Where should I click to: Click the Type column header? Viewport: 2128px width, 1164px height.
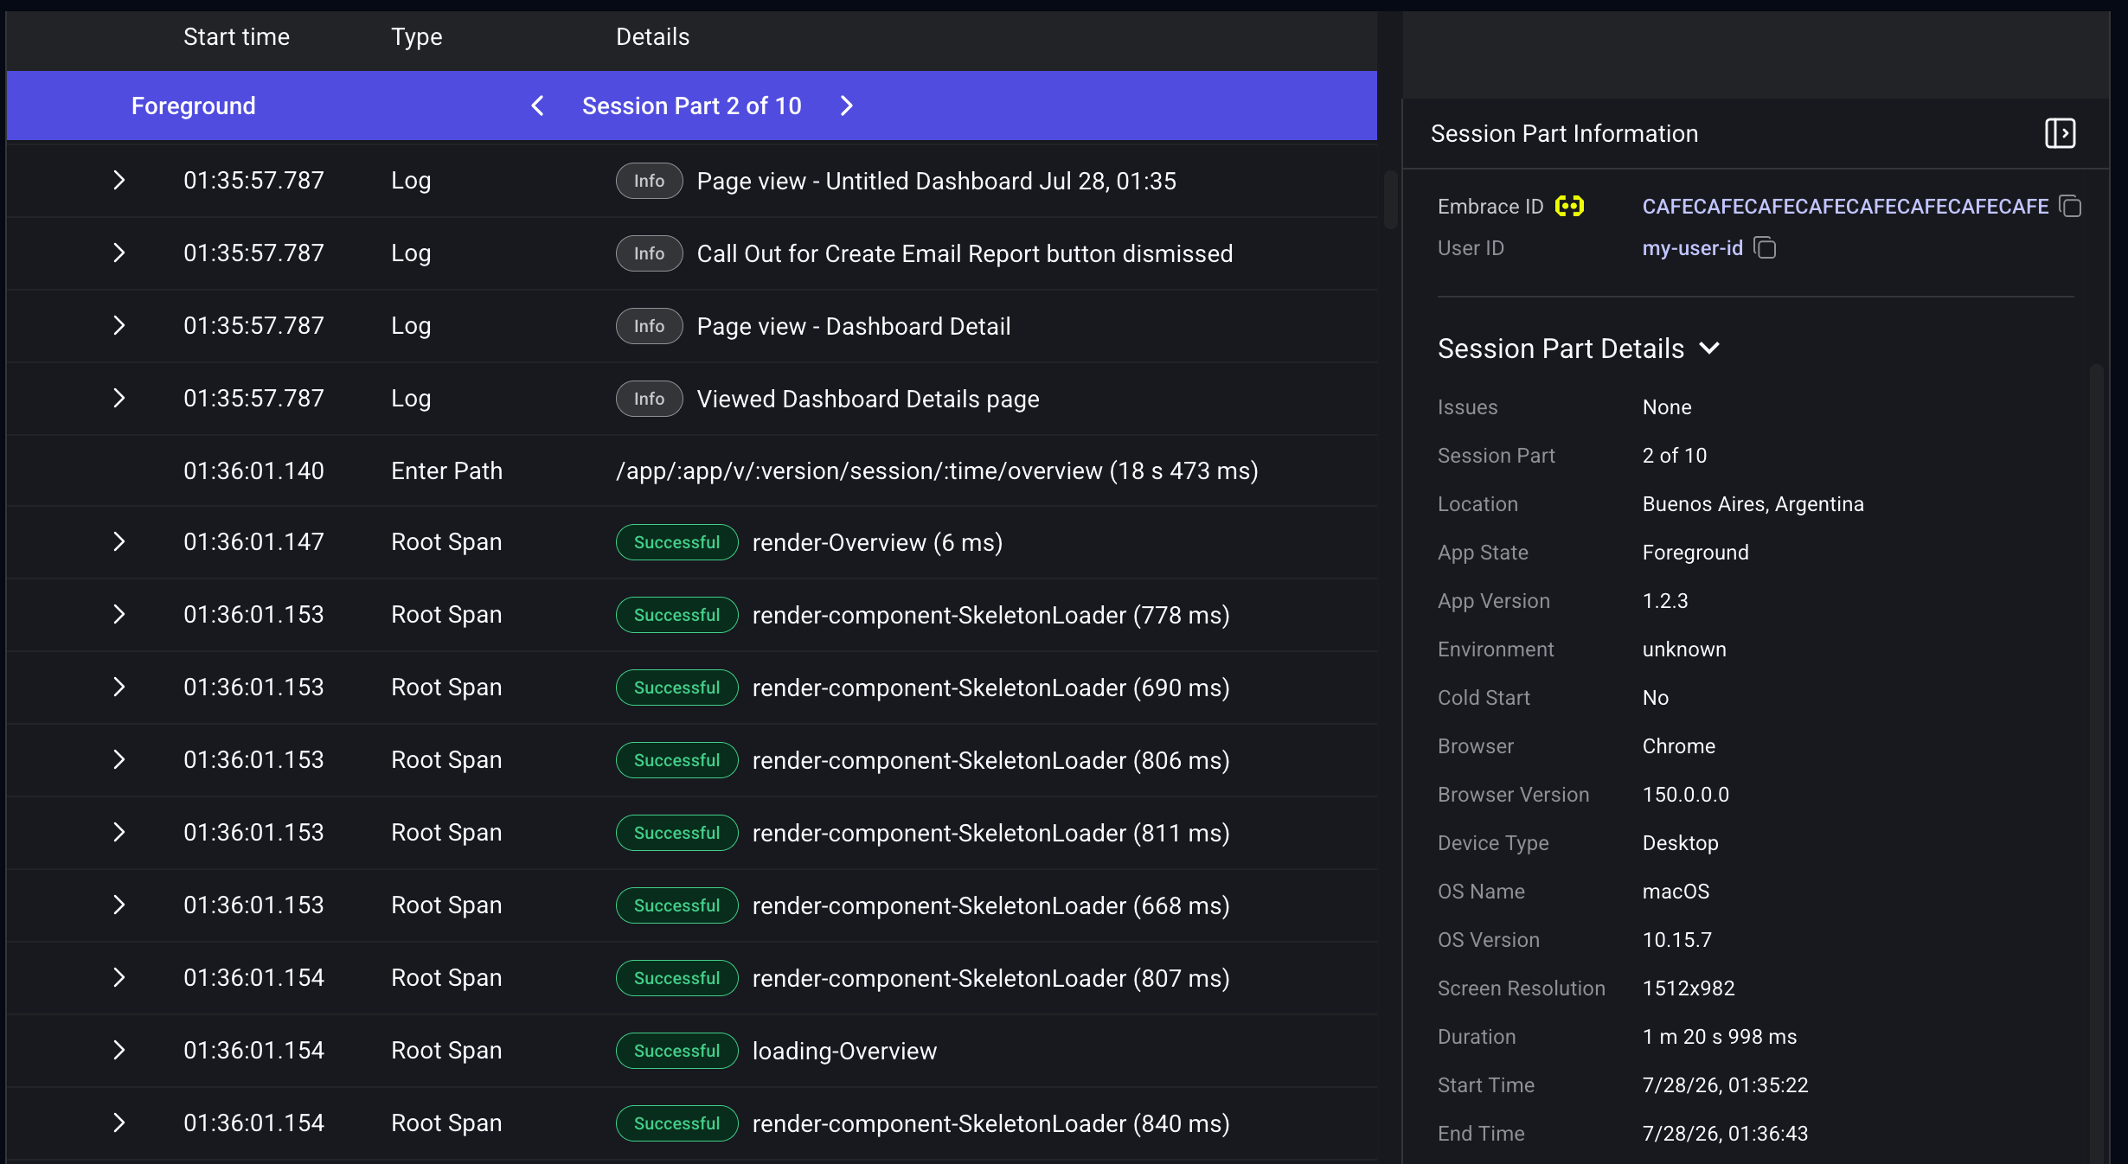[x=416, y=36]
